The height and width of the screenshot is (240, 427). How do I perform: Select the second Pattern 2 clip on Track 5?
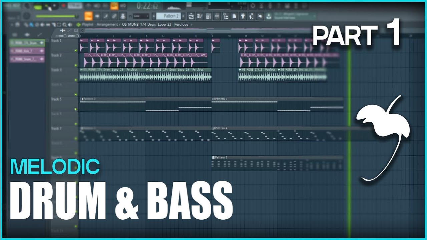pos(278,104)
